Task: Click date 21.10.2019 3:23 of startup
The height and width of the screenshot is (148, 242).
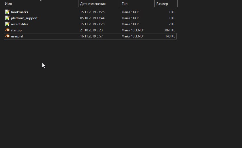Action: pyautogui.click(x=91, y=30)
